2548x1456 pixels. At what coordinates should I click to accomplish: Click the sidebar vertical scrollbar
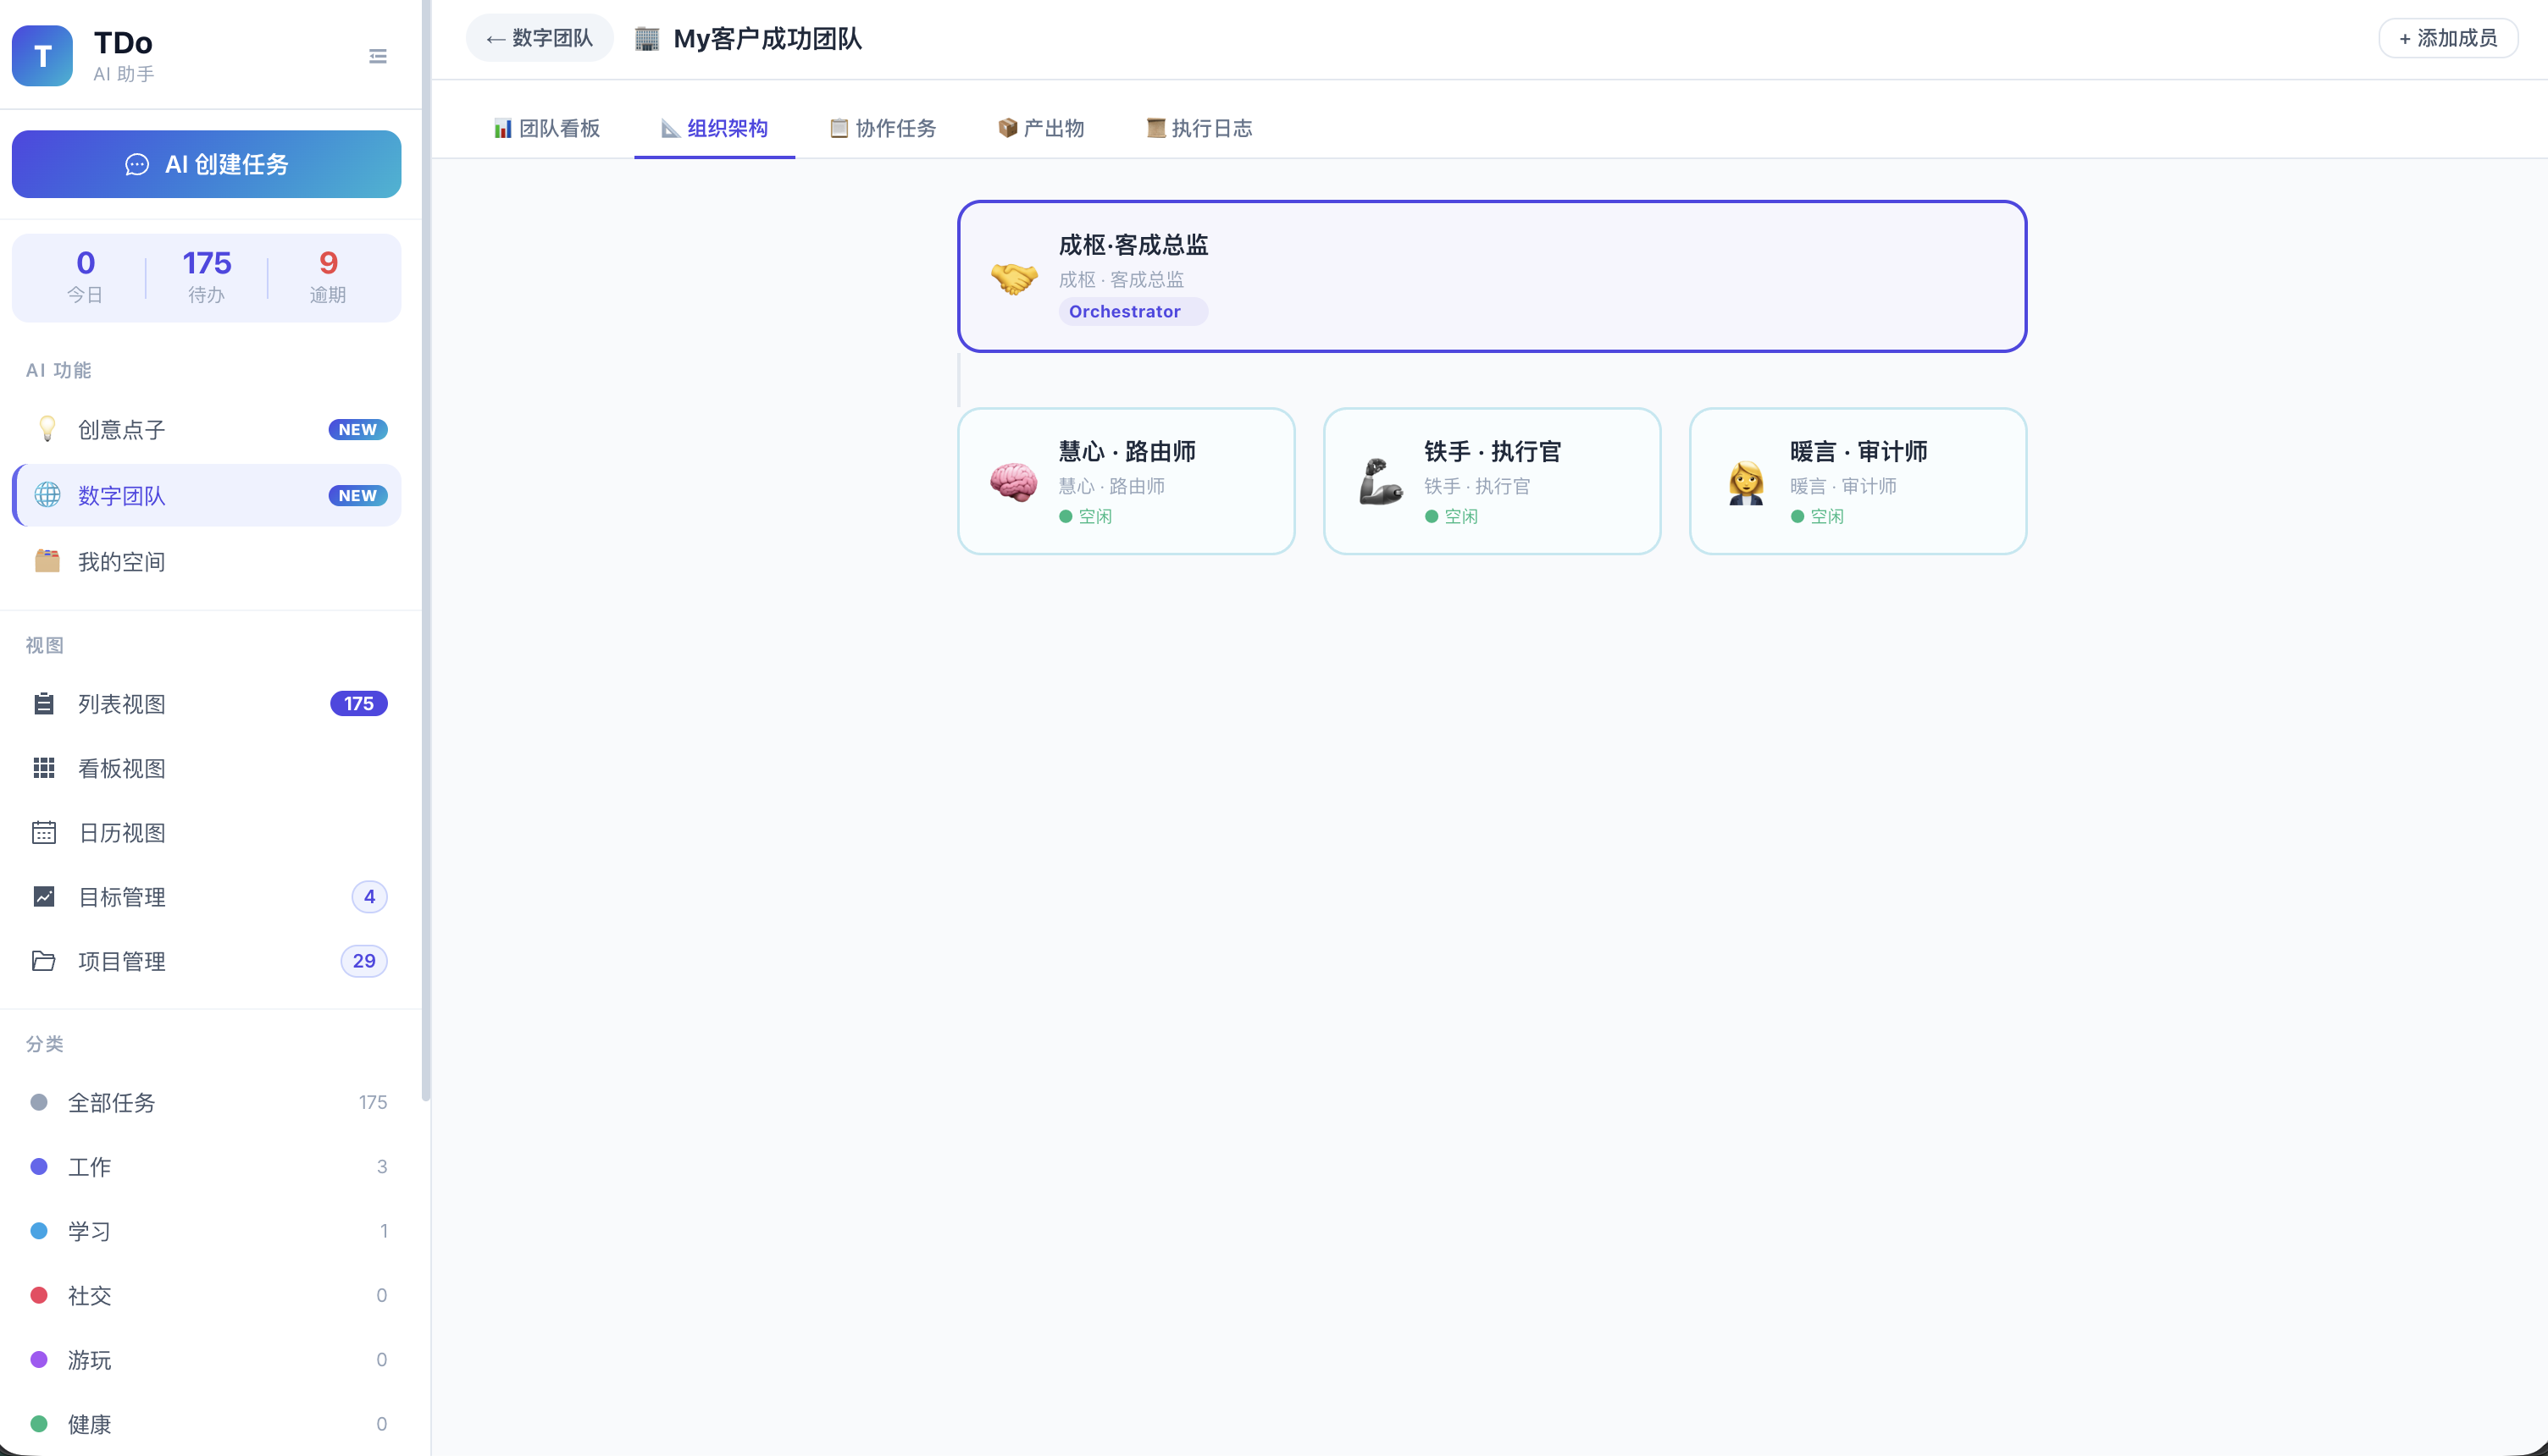pos(426,550)
